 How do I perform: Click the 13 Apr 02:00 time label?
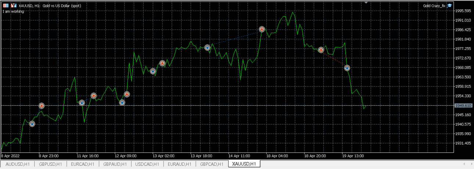(163, 156)
